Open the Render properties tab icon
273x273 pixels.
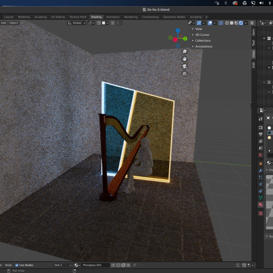pos(261,127)
